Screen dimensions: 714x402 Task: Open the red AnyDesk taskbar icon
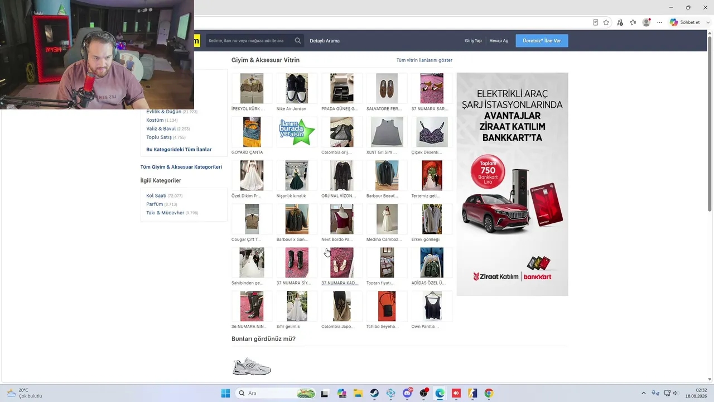[456, 393]
